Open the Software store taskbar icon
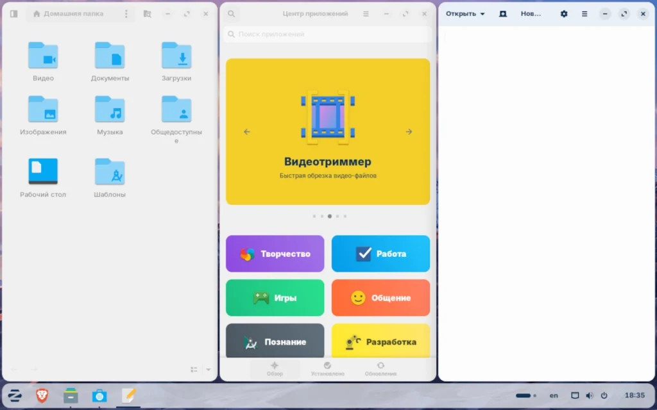 coord(99,395)
